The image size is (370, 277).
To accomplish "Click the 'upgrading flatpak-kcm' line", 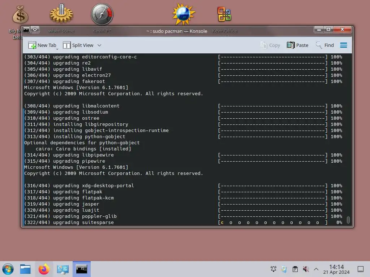I will [83, 198].
